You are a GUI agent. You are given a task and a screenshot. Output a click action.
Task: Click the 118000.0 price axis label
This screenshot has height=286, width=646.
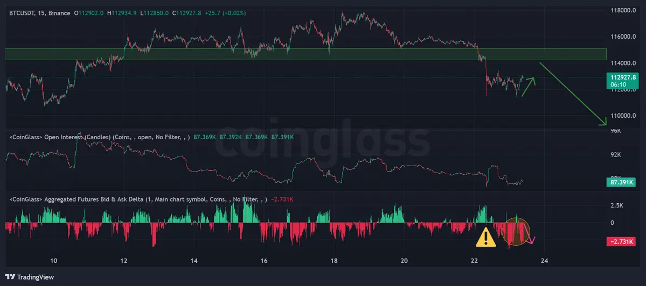pos(623,10)
